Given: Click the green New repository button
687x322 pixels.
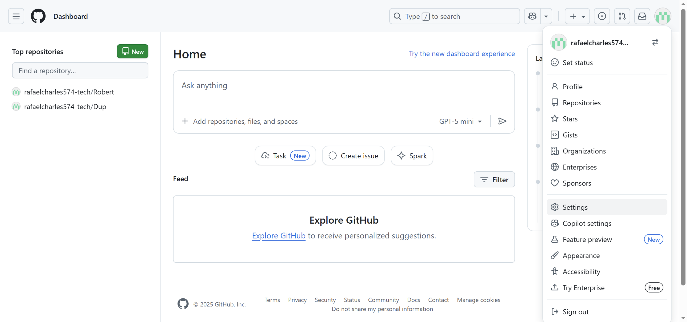Looking at the screenshot, I should click(x=133, y=51).
